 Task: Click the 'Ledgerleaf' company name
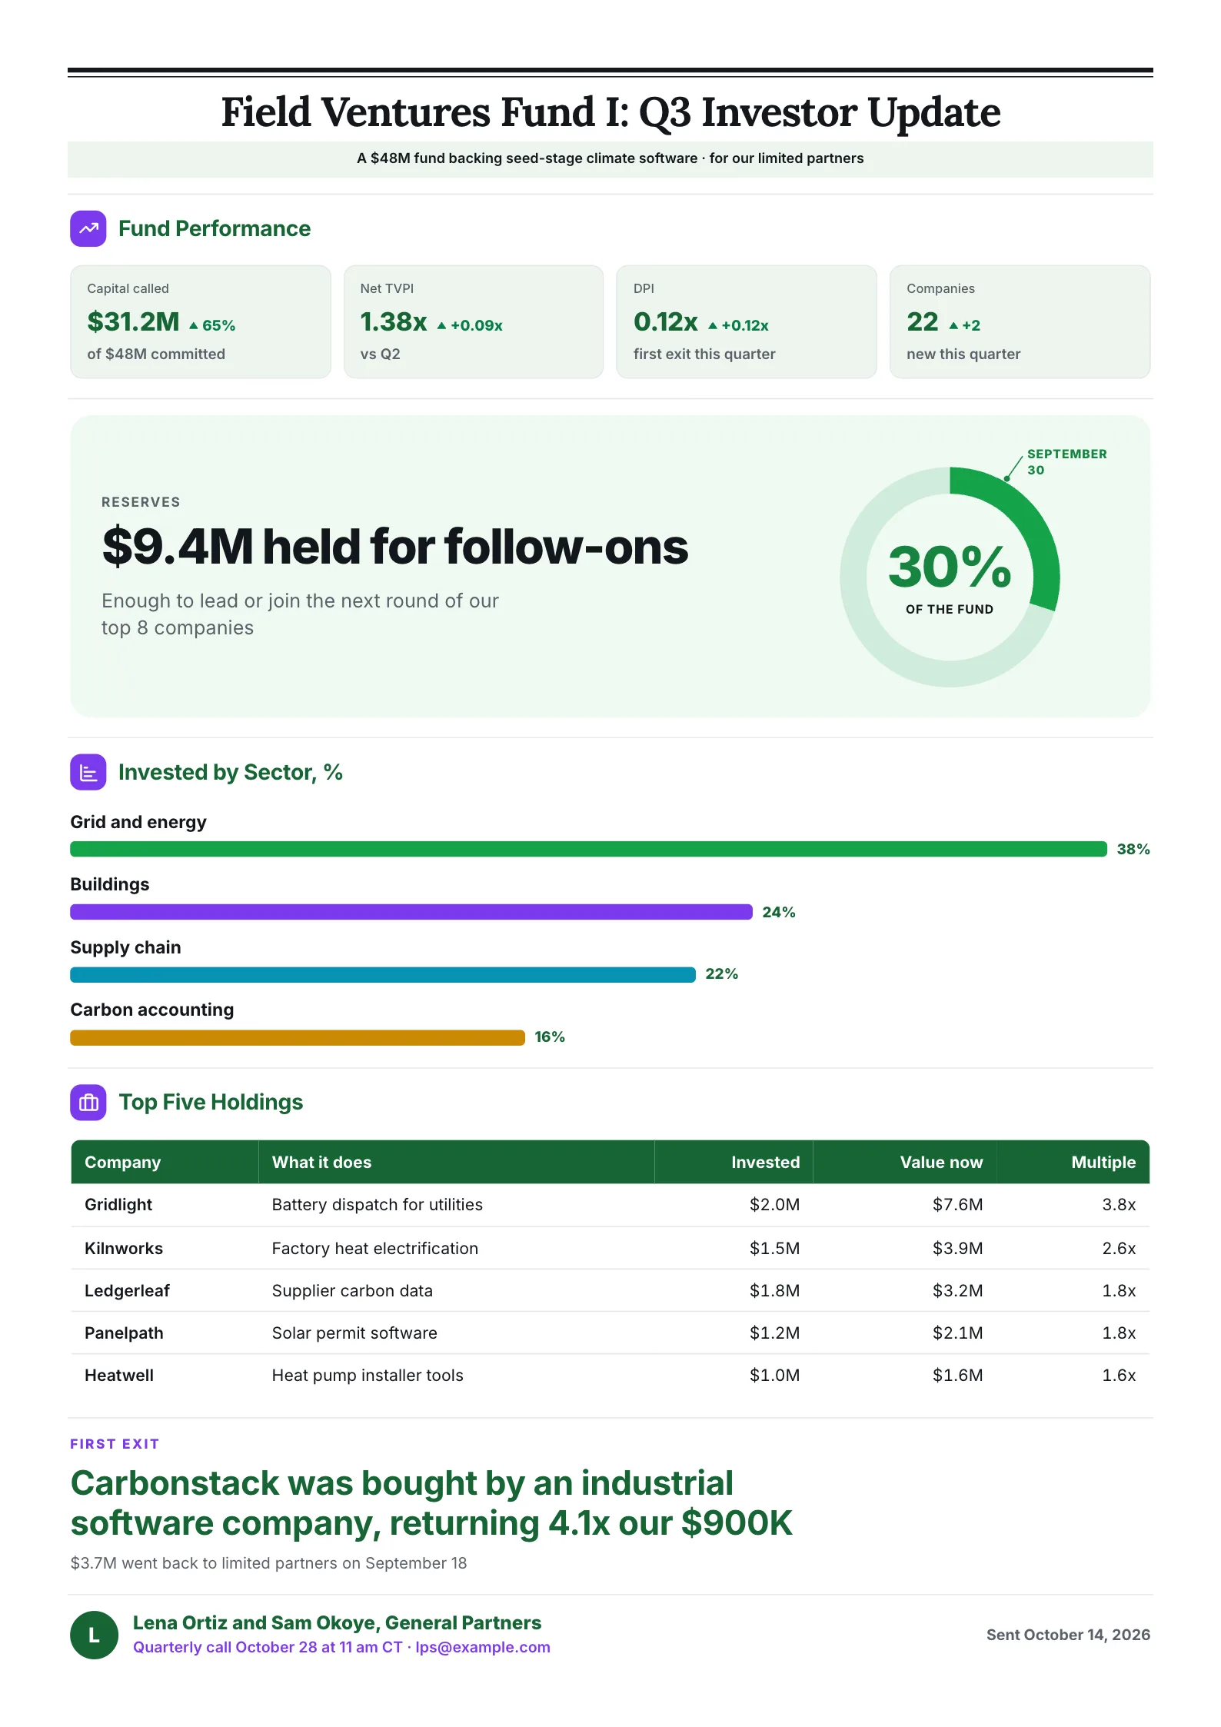point(127,1290)
